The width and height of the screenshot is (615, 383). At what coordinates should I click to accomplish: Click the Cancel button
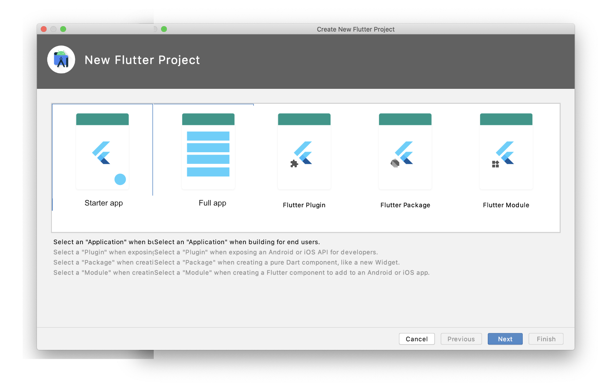(417, 339)
